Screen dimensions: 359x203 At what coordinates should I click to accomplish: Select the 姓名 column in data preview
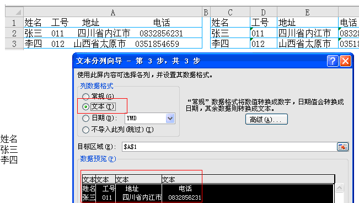pyautogui.click(x=89, y=189)
